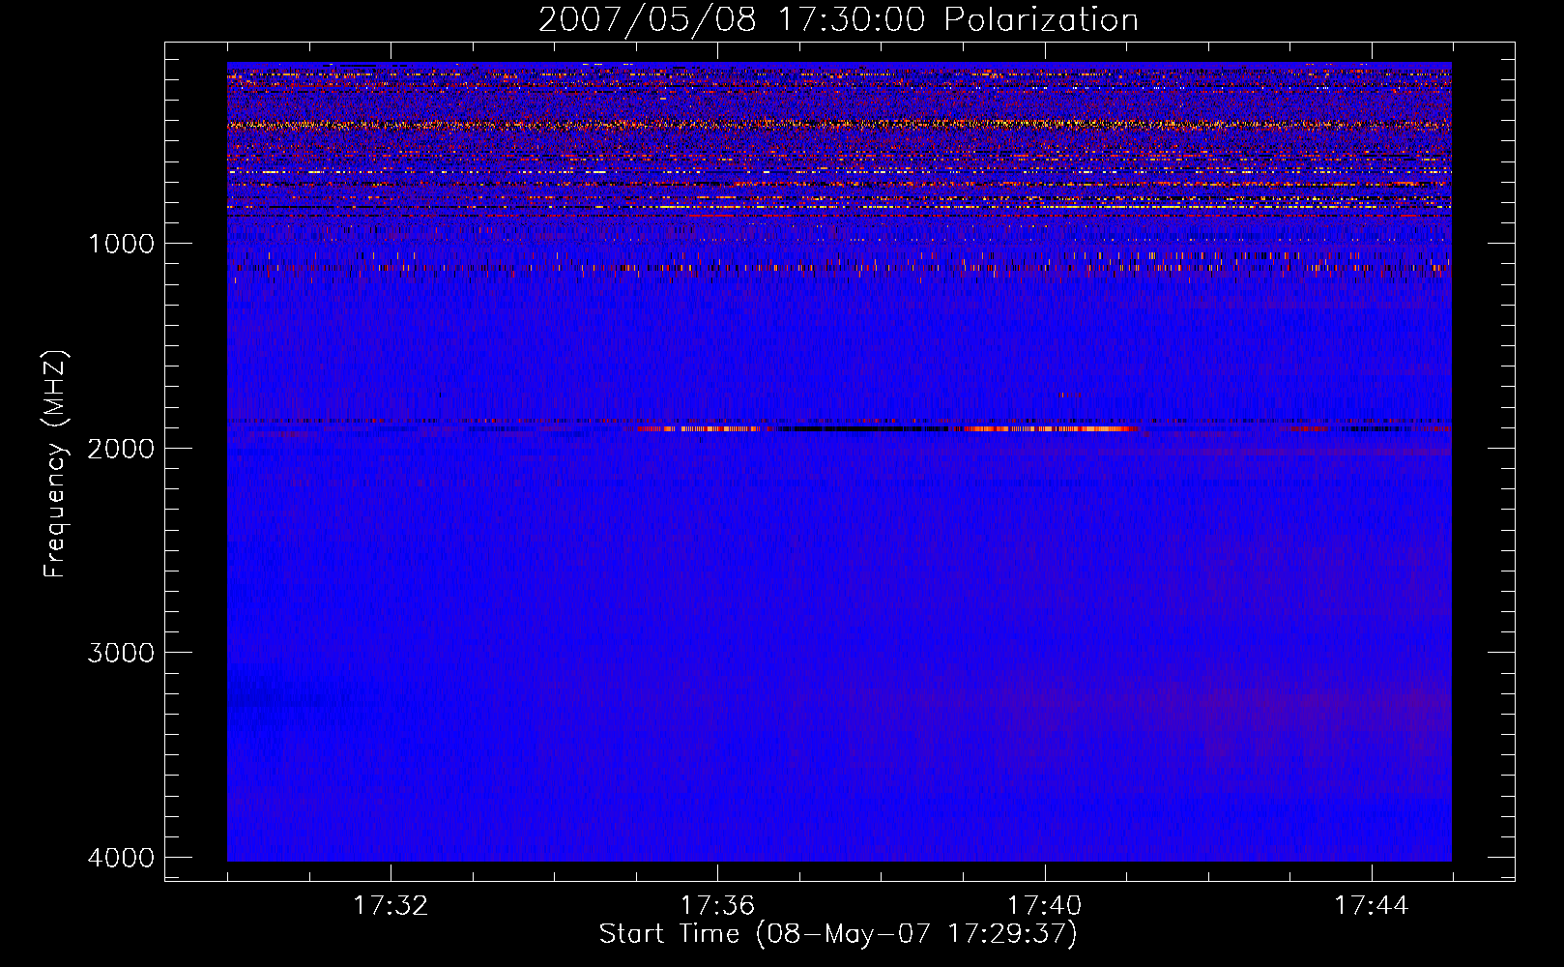Viewport: 1564px width, 967px height.
Task: Click the 4000 frequency tick label
Action: pyautogui.click(x=121, y=858)
